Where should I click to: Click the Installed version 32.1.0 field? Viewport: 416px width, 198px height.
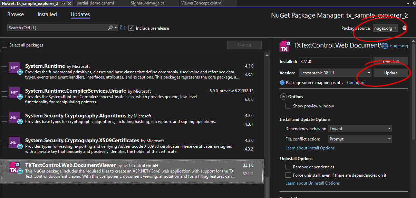(335, 62)
